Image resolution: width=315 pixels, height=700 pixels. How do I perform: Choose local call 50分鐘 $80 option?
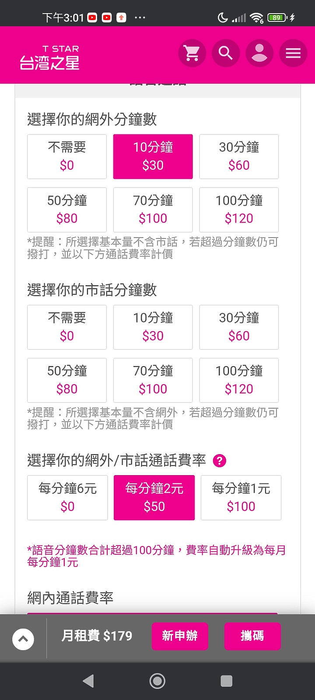pyautogui.click(x=67, y=380)
